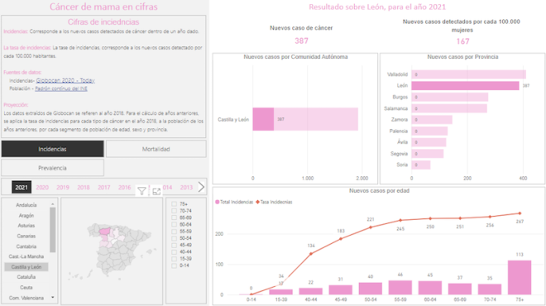Viewport: 546px width, 306px height.
Task: Select Ceuta in region list
Action: [x=26, y=288]
